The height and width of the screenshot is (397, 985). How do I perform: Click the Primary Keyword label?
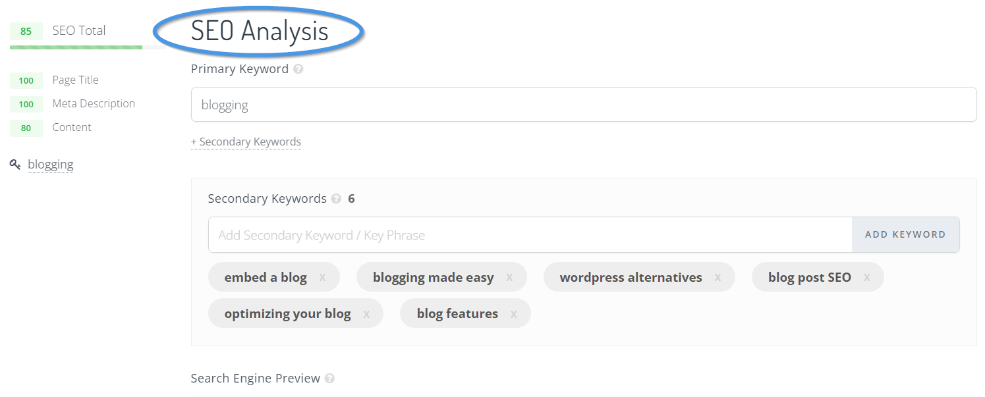pos(240,69)
